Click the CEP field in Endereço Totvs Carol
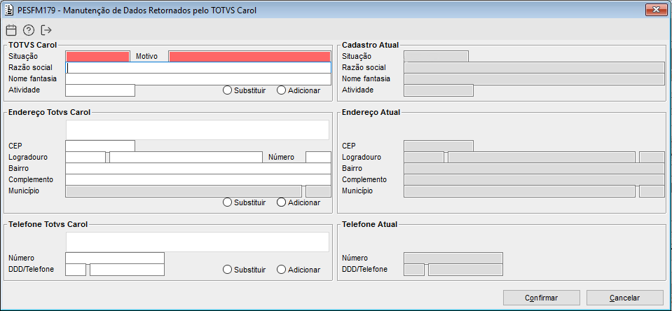This screenshot has width=672, height=311. (100, 146)
